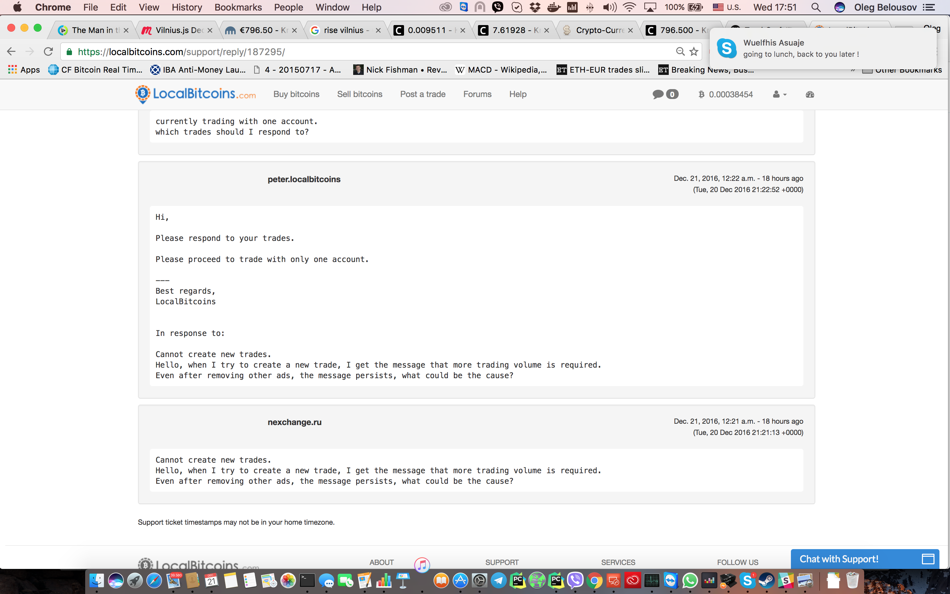The height and width of the screenshot is (594, 950).
Task: Open the Apple menu
Action: click(17, 7)
